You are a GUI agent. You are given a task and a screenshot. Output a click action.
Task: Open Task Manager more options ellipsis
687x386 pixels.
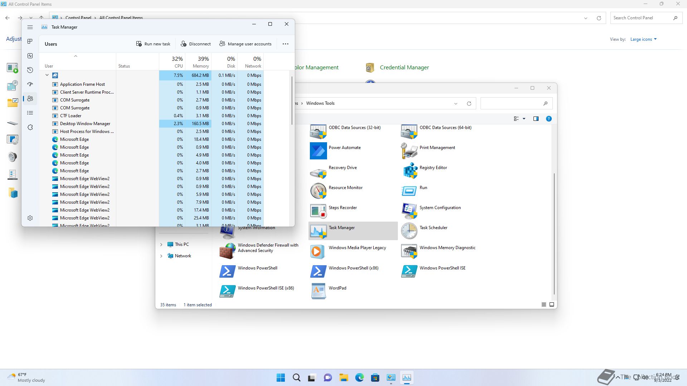pyautogui.click(x=286, y=44)
